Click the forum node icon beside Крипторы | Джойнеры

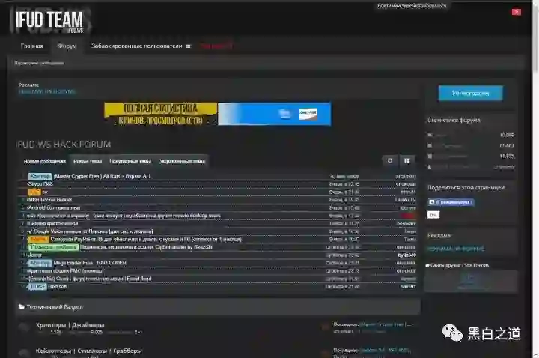[24, 327]
